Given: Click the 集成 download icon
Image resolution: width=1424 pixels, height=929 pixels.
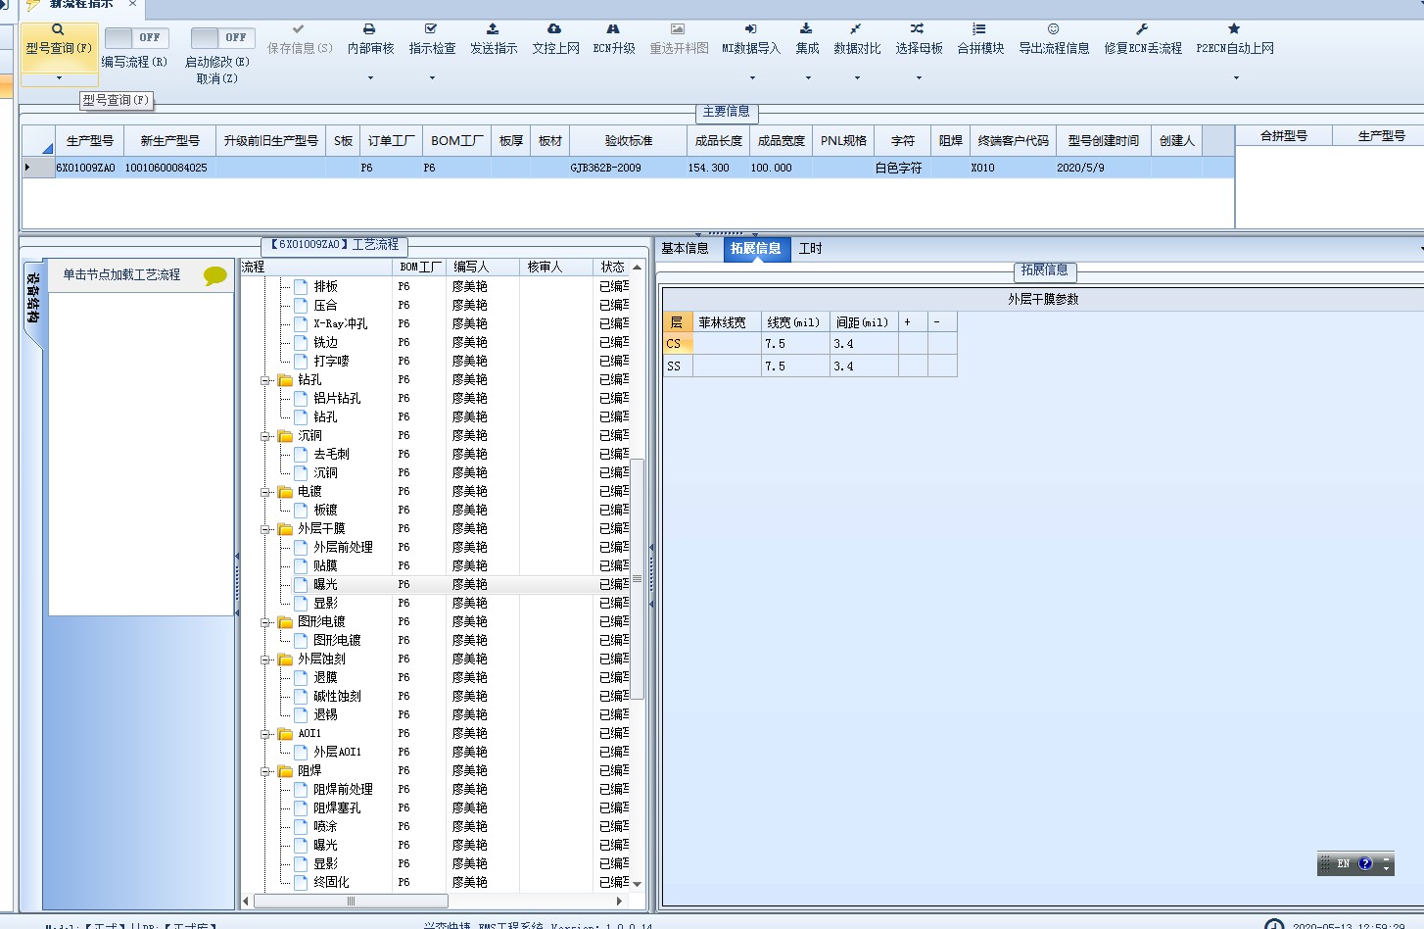Looking at the screenshot, I should [x=806, y=29].
